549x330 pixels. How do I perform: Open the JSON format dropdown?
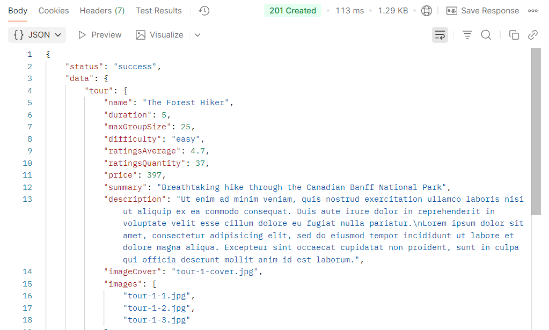click(x=37, y=35)
